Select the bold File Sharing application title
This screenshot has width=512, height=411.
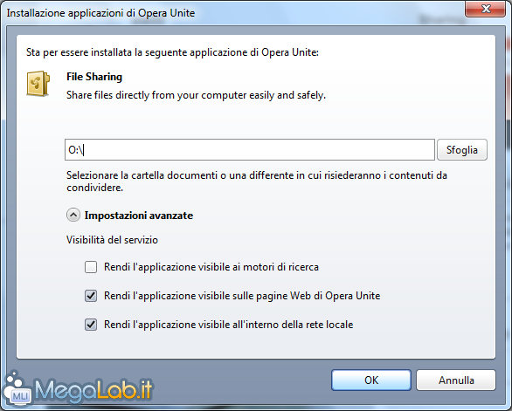94,77
